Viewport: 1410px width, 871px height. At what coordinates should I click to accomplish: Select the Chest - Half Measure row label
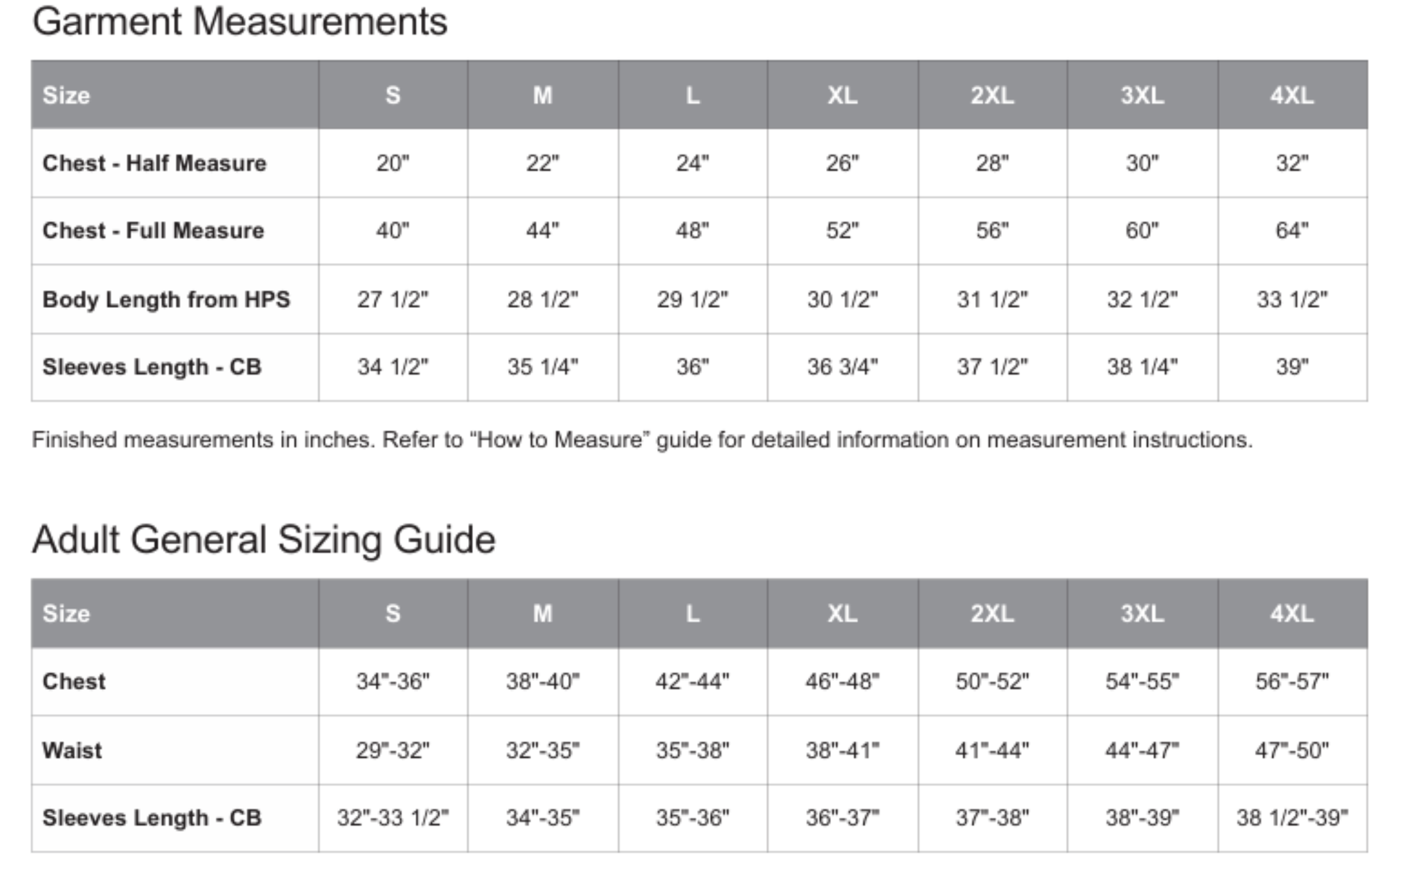154,164
